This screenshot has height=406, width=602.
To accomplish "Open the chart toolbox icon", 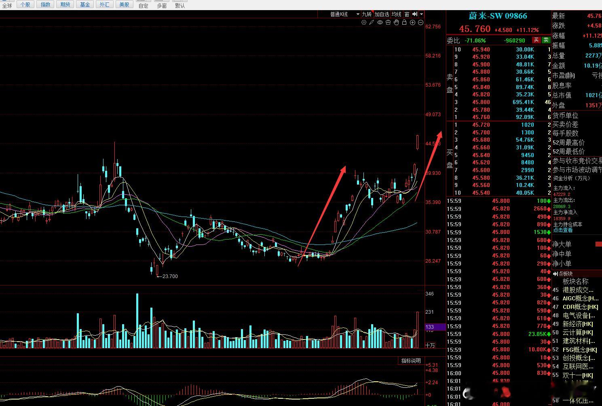I will click(388, 23).
